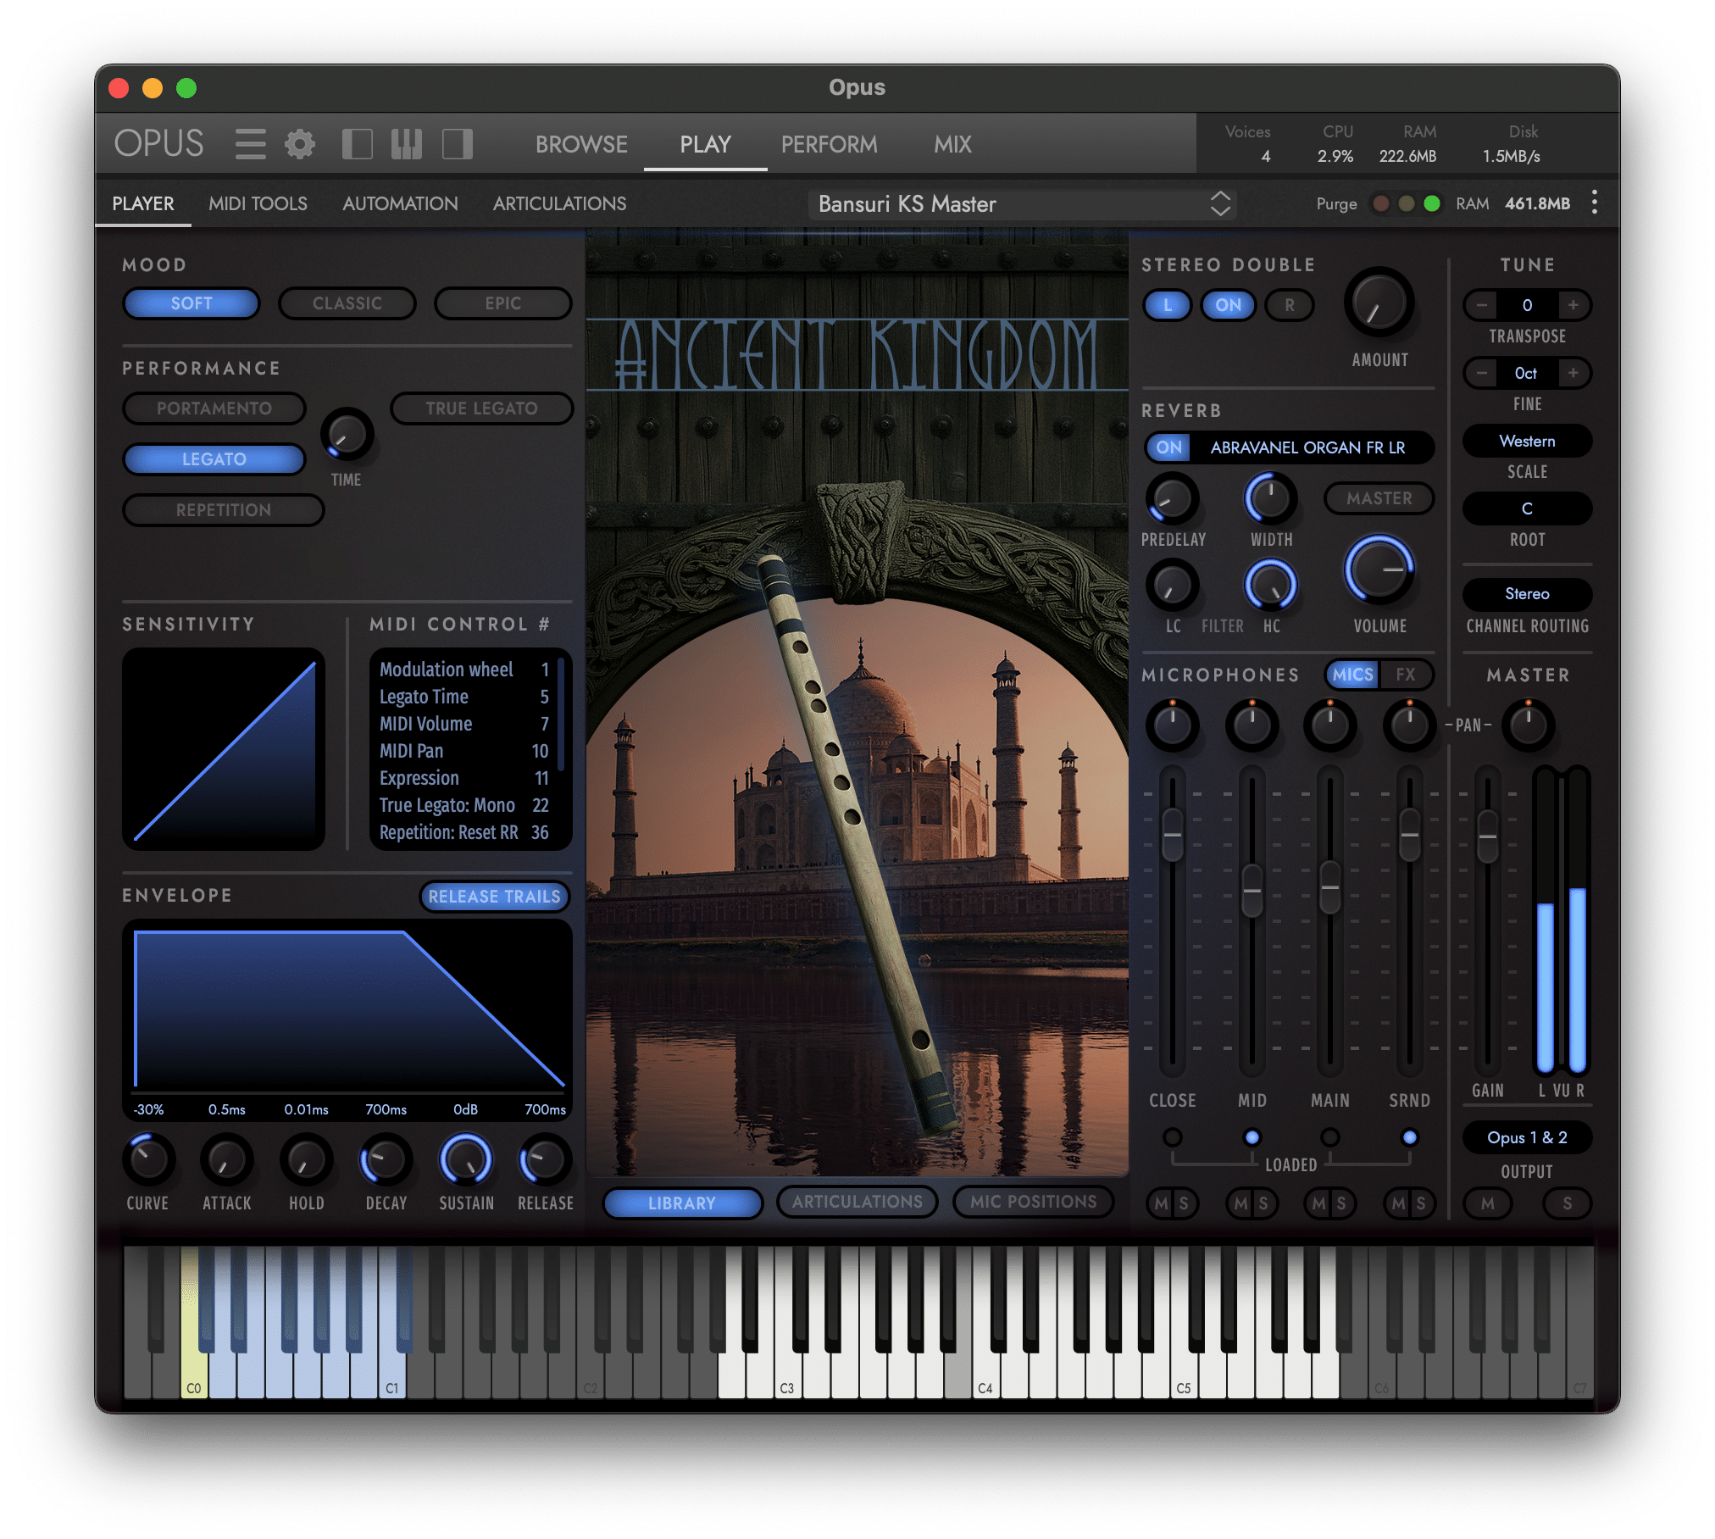Select the Soft mood
Screen dimensions: 1715x1539
pos(191,303)
